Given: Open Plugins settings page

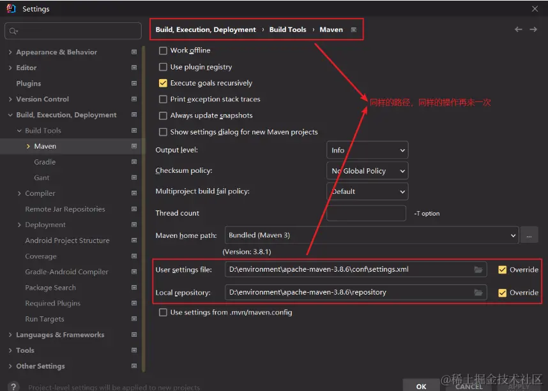Looking at the screenshot, I should pyautogui.click(x=29, y=84).
